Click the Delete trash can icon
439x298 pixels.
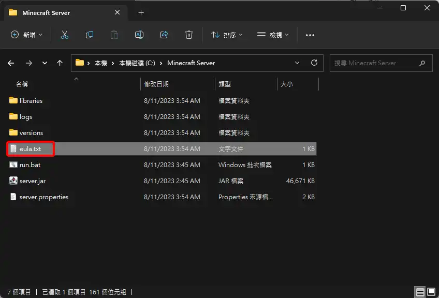(x=189, y=35)
